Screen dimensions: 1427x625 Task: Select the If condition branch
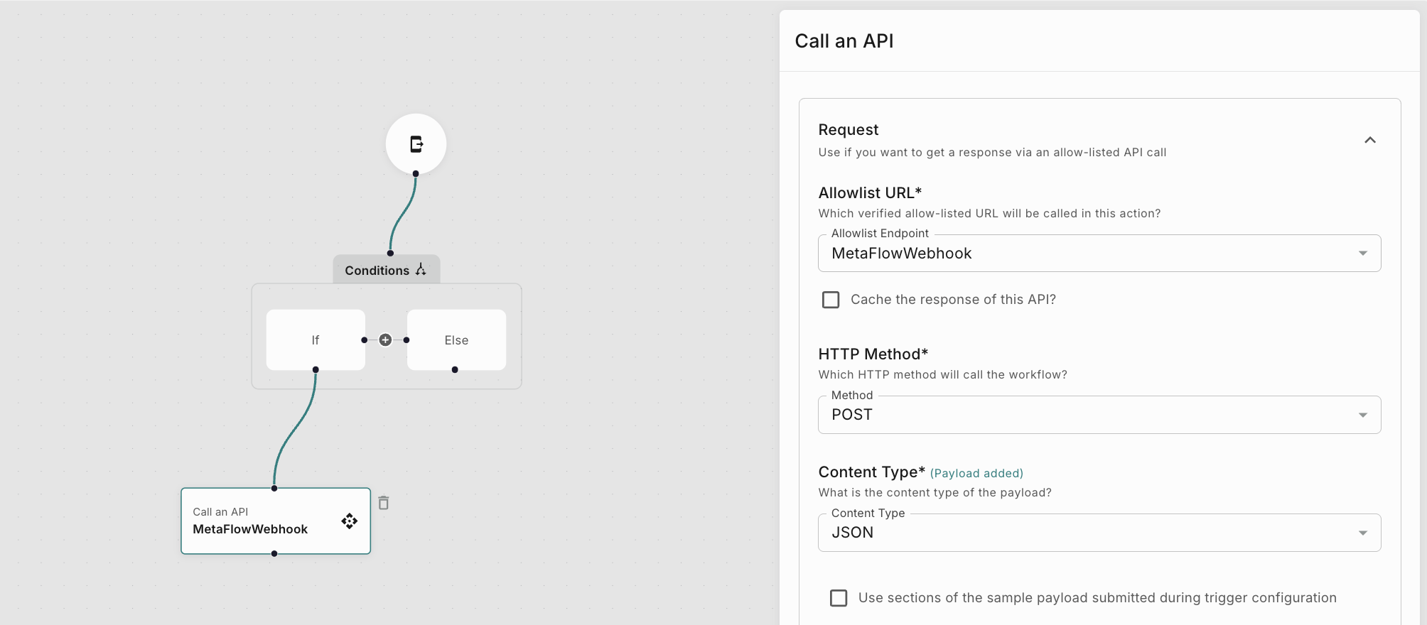(x=316, y=339)
